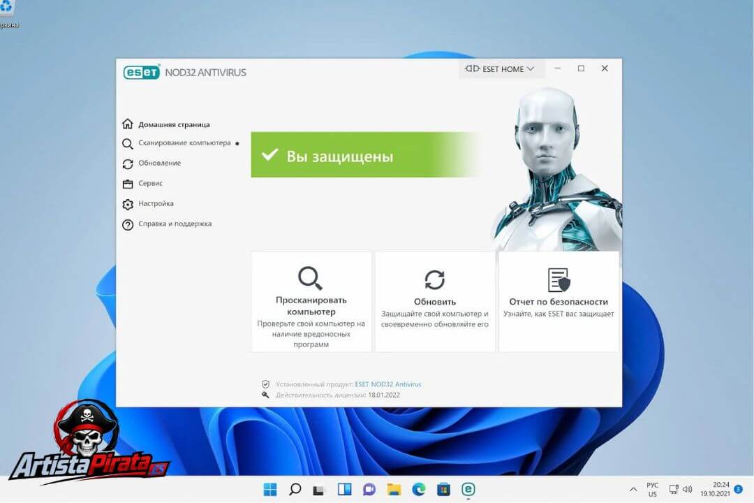This screenshot has width=754, height=503.
Task: Open the Отчет по безопасности tile
Action: point(559,302)
